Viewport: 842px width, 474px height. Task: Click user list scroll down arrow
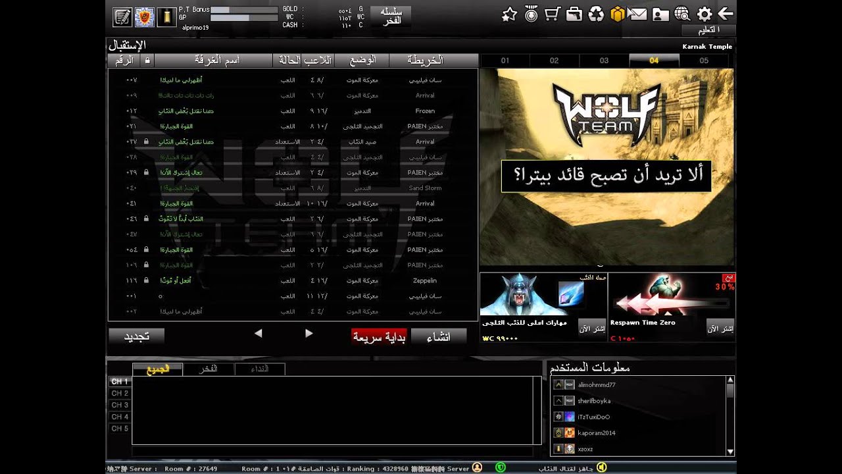tap(730, 452)
